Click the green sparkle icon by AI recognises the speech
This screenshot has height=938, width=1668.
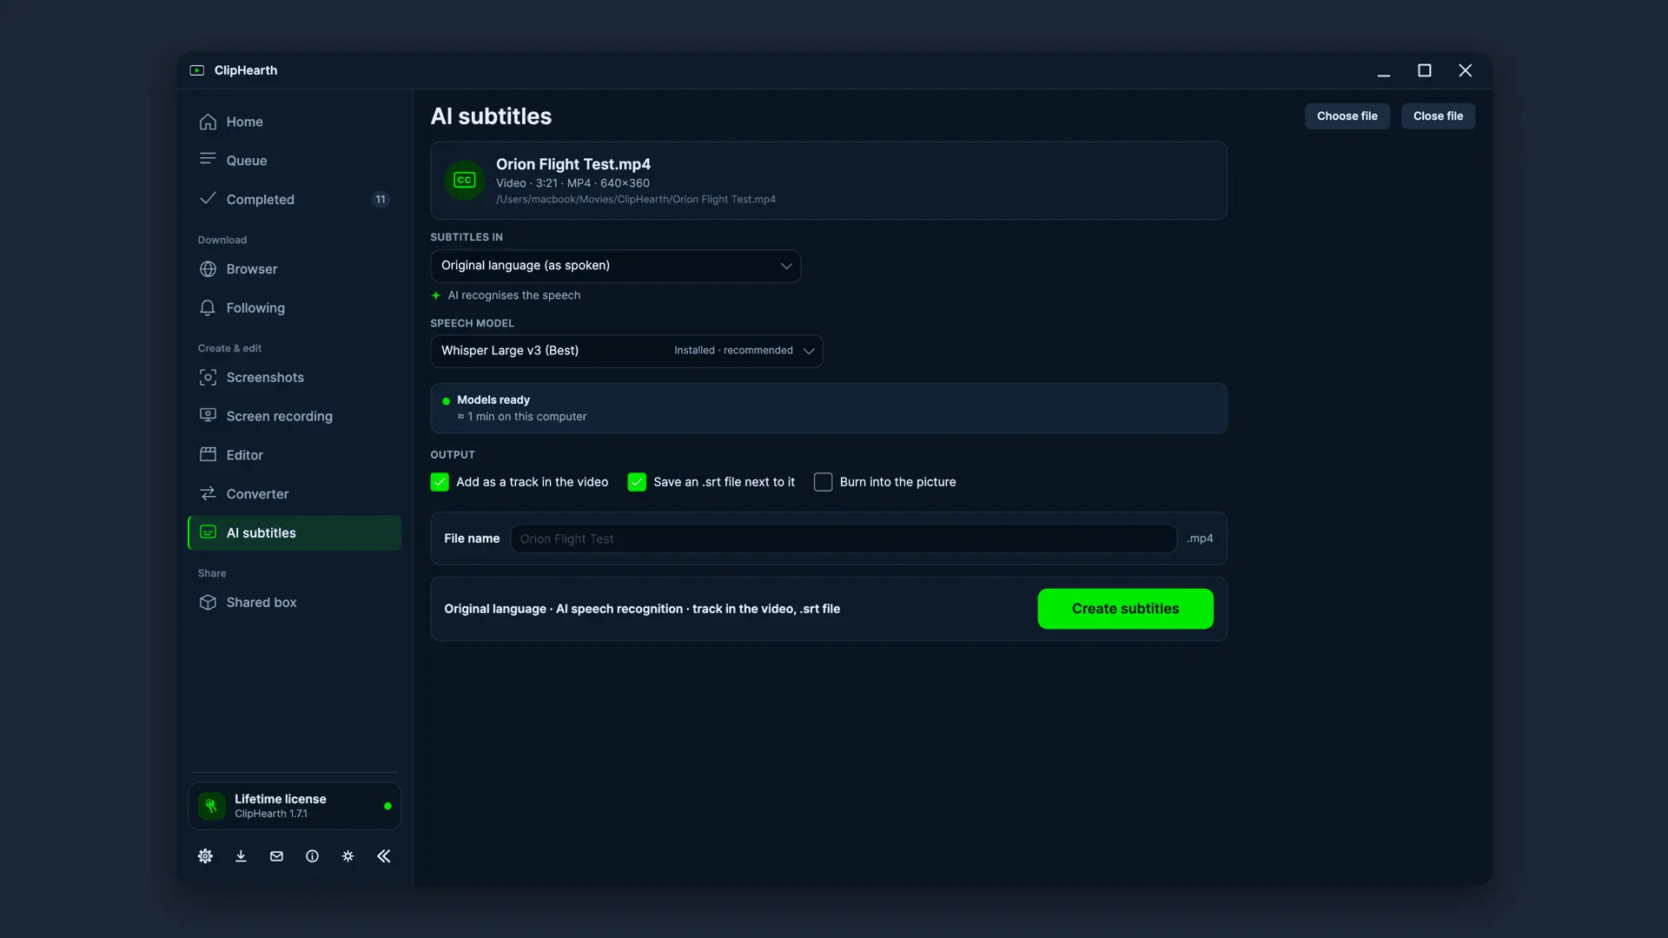tap(436, 295)
